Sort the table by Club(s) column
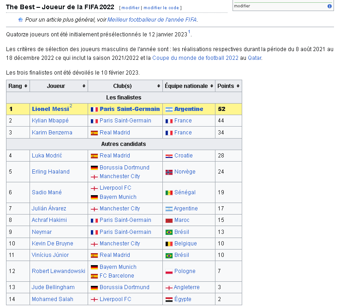This screenshot has height=308, width=340. pyautogui.click(x=159, y=86)
